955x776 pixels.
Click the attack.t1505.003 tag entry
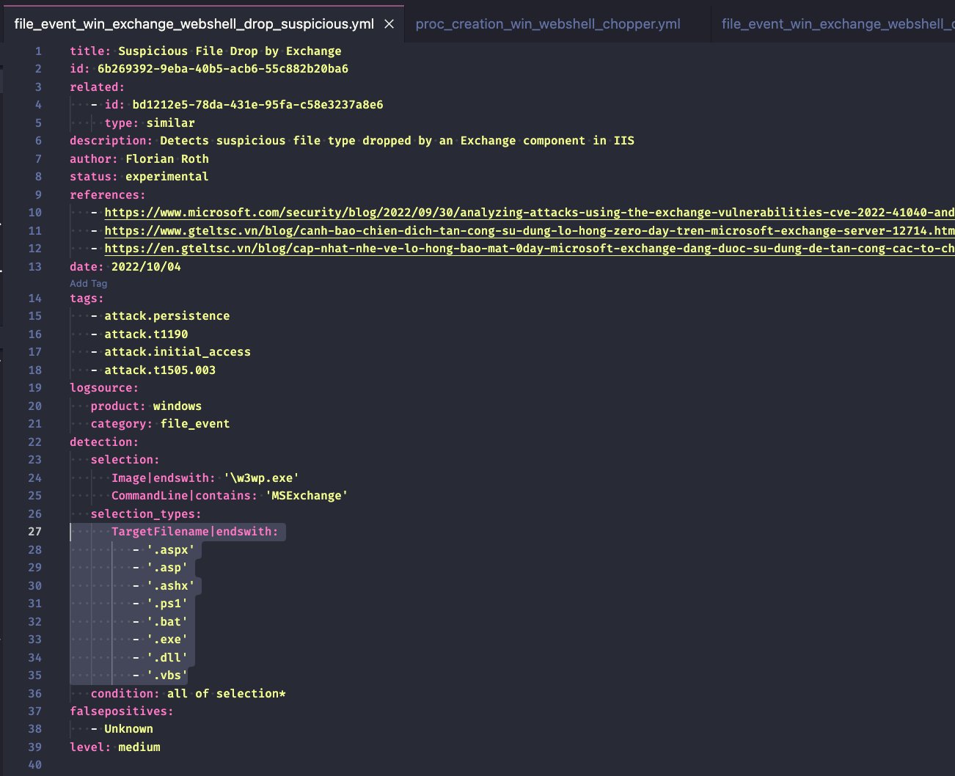[160, 370]
